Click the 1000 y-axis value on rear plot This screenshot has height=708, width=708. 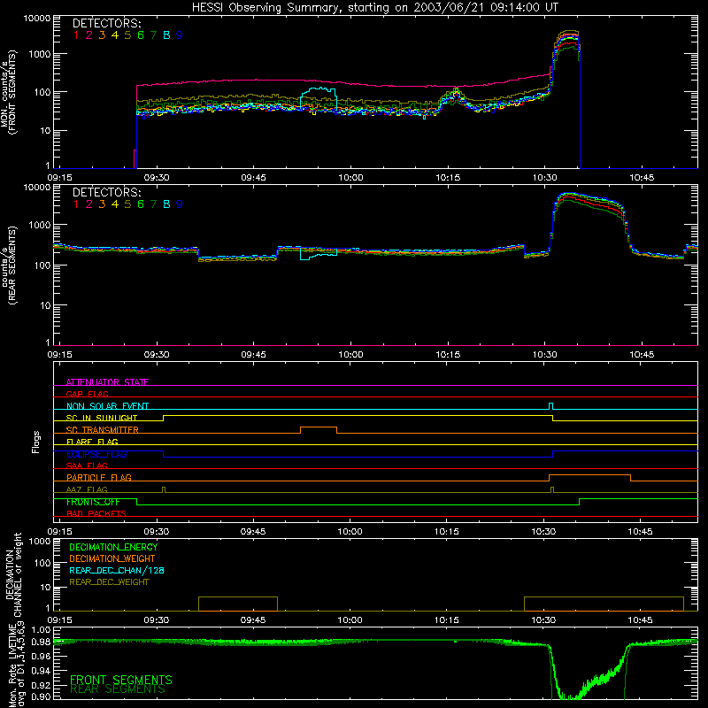coord(40,225)
